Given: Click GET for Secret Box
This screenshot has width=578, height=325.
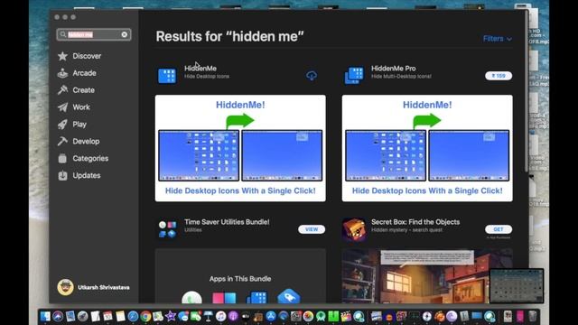Looking at the screenshot, I should pos(499,229).
